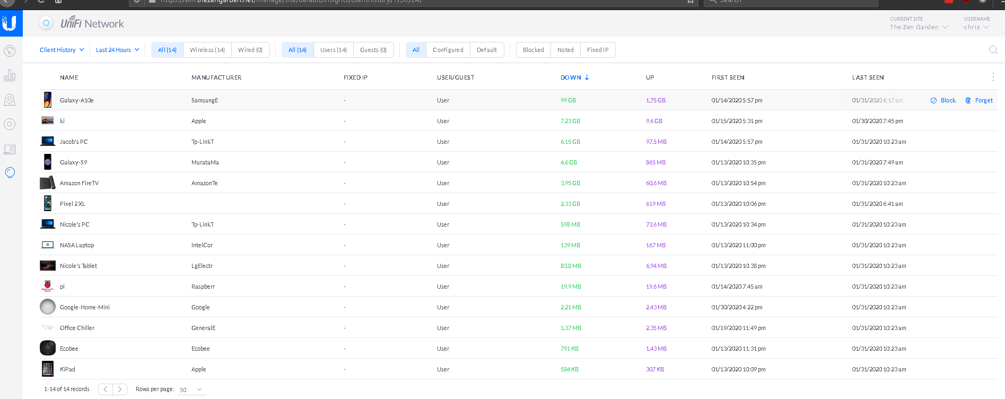Open the Clients sidebar icon
This screenshot has height=399, width=1005.
pyautogui.click(x=10, y=149)
